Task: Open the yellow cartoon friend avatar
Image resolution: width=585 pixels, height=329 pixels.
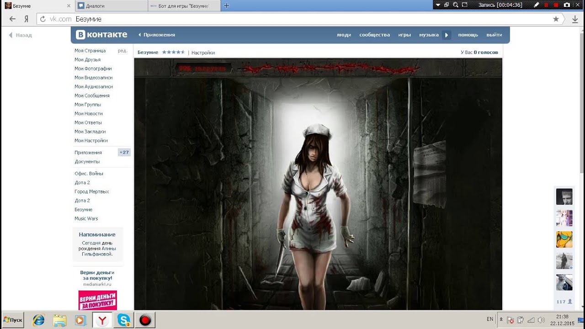Action: 564,239
